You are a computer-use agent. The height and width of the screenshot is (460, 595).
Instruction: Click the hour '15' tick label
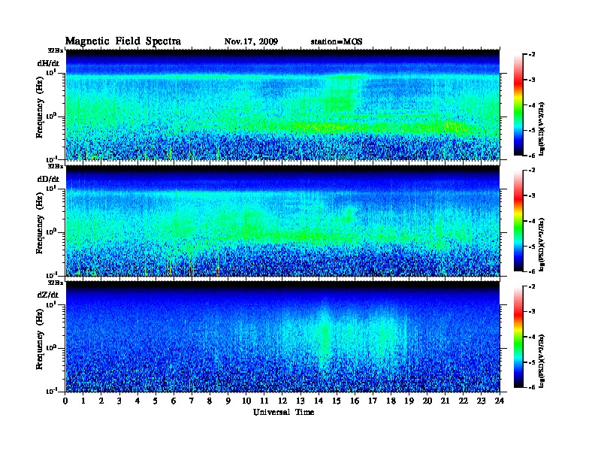(x=337, y=401)
